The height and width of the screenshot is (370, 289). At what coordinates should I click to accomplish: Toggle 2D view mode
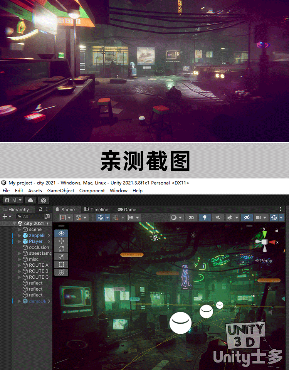192,217
